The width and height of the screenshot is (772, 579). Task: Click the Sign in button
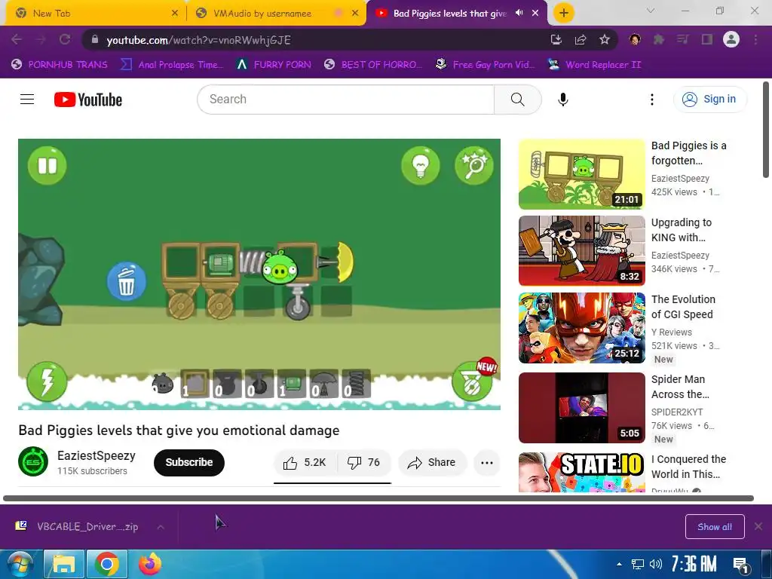pyautogui.click(x=709, y=99)
